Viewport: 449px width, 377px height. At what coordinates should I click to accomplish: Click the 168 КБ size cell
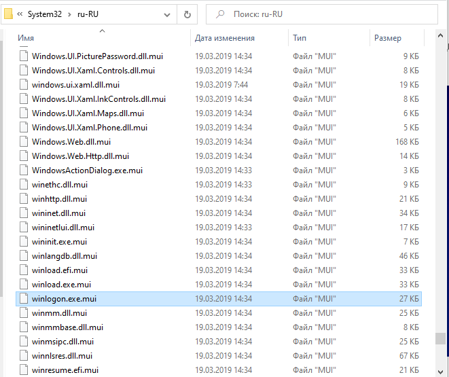click(x=407, y=142)
